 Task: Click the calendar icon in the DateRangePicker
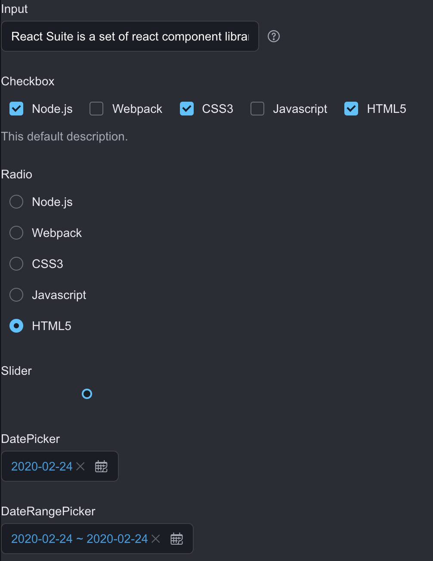176,539
